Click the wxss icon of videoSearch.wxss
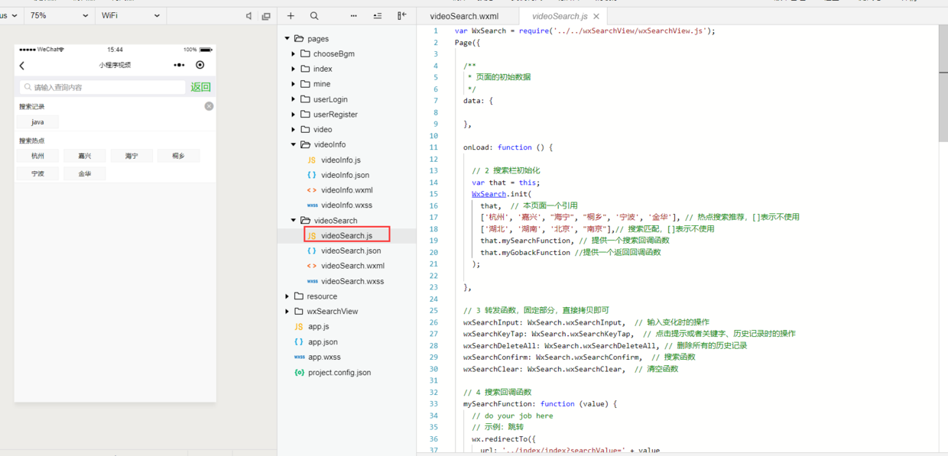Screen dimensions: 948x456 pos(312,281)
